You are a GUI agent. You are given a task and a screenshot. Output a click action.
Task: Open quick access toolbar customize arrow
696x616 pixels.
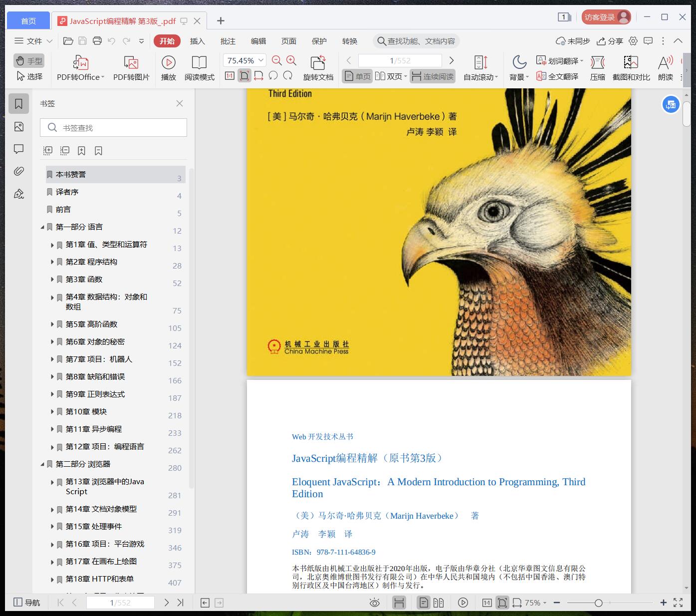142,41
